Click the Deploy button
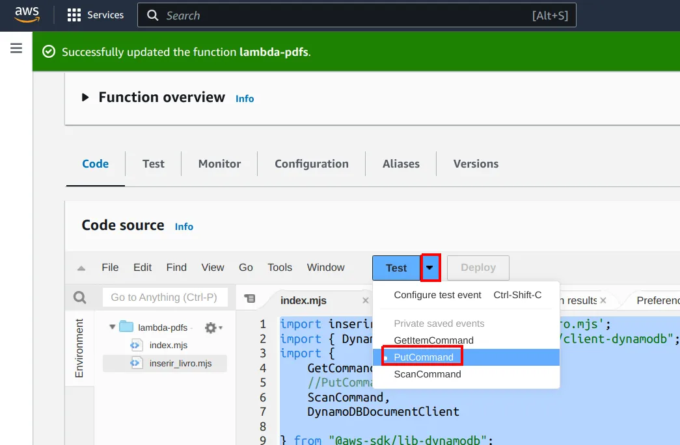680x445 pixels. point(478,268)
